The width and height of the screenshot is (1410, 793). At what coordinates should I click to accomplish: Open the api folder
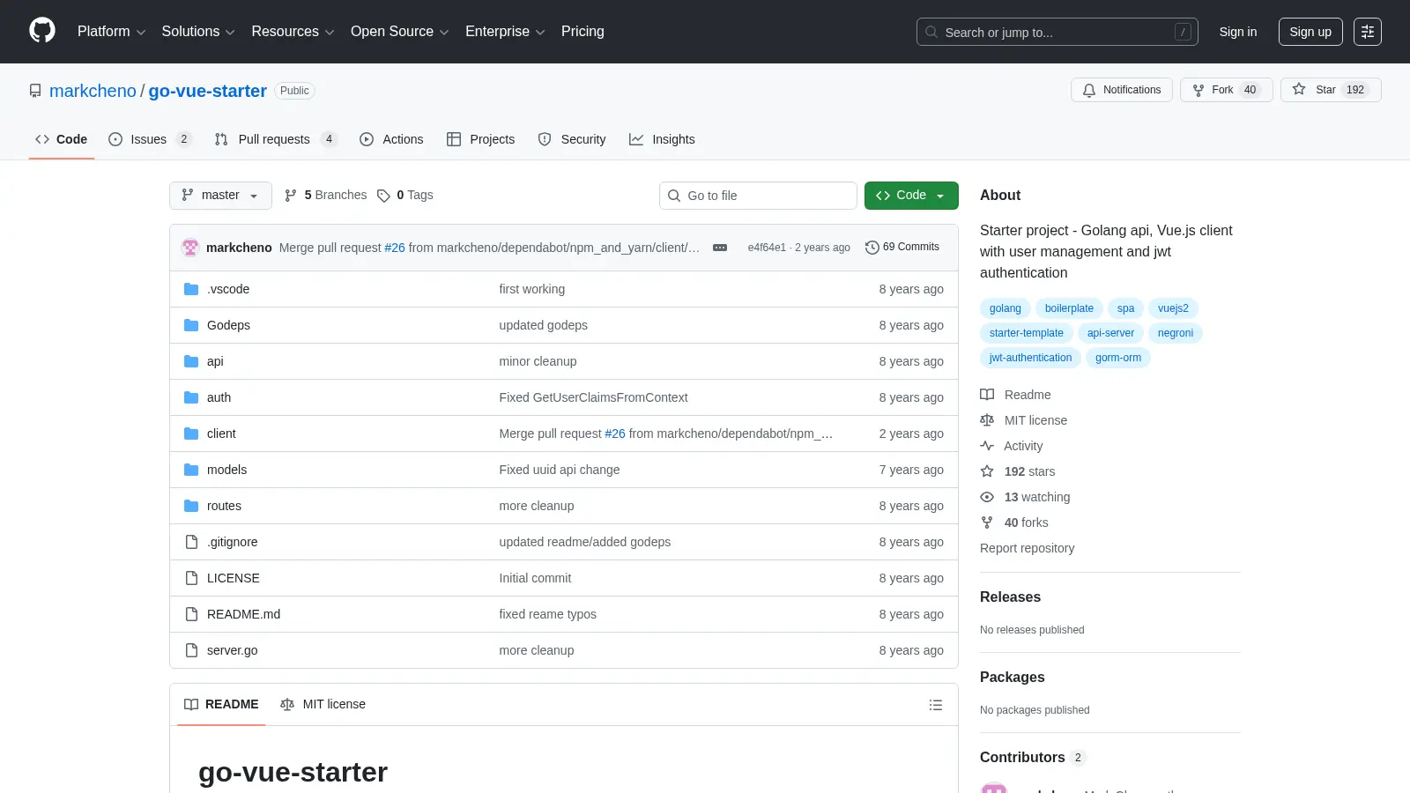coord(215,361)
